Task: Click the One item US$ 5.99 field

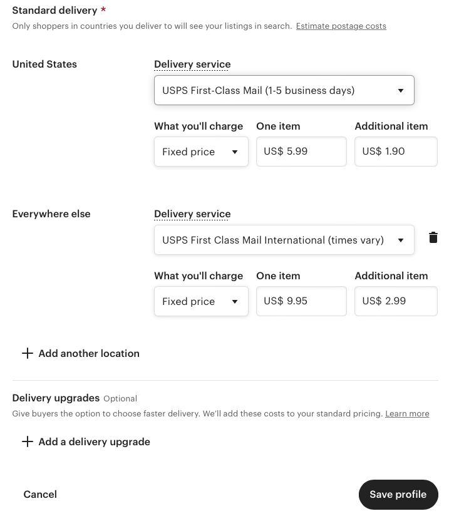Action: coord(301,152)
